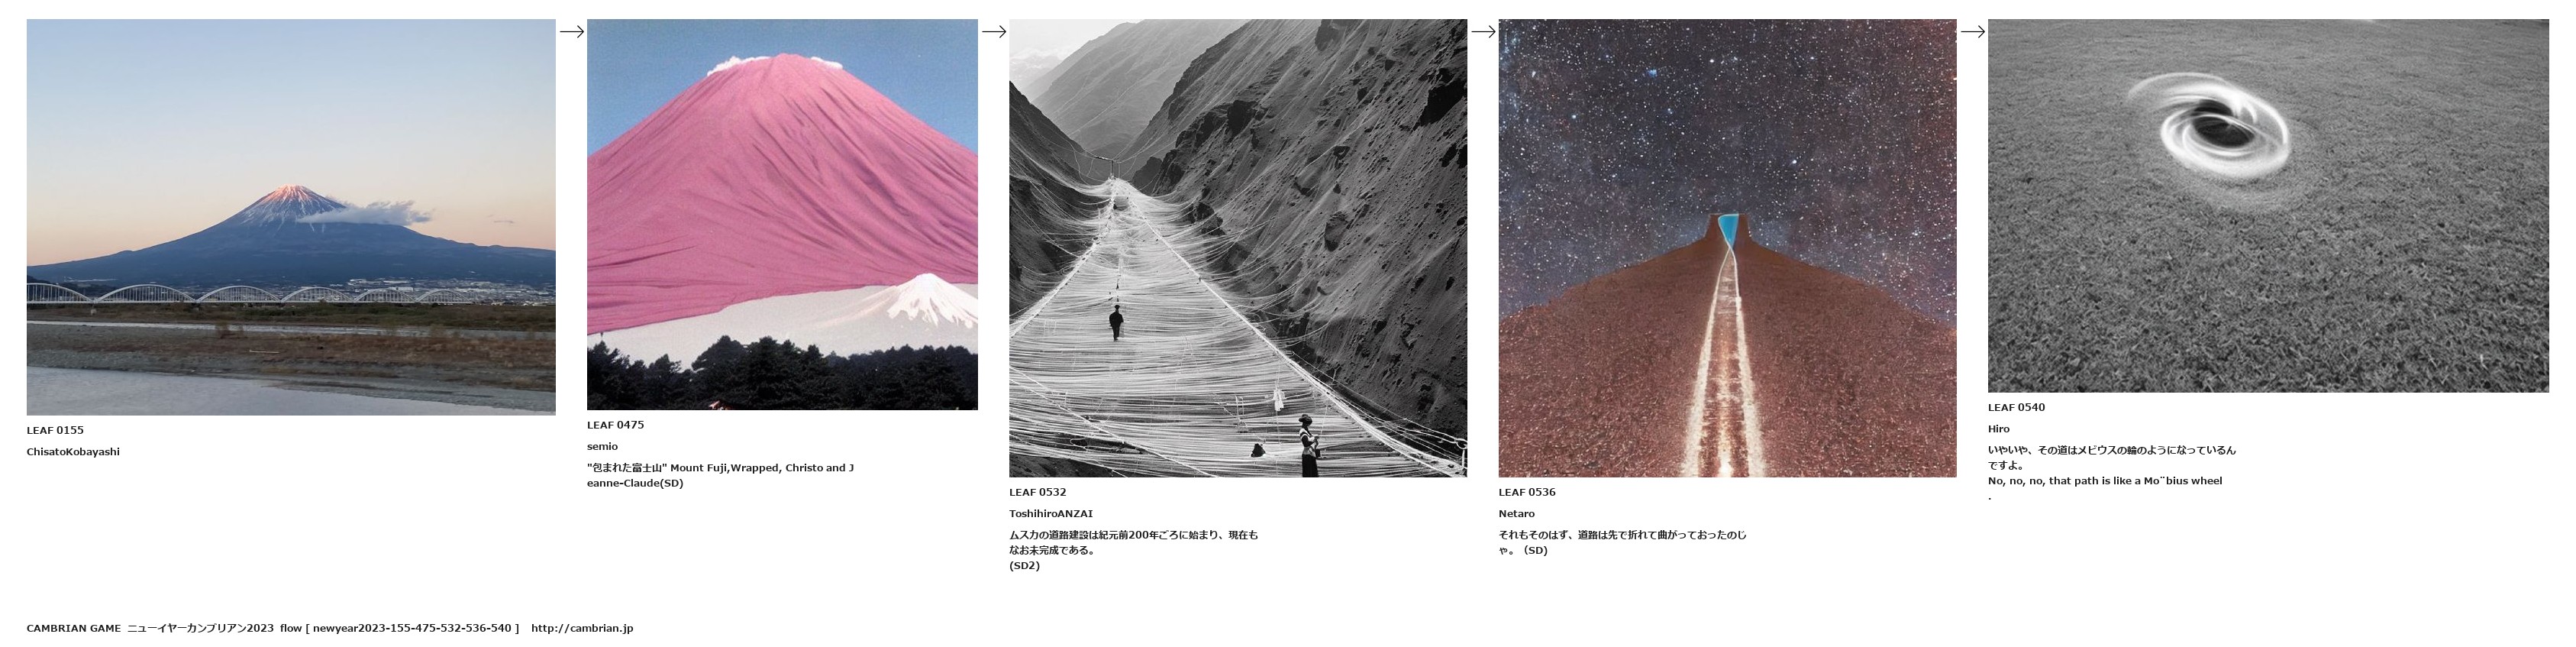Select author name Hiro
Image resolution: width=2576 pixels, height=647 pixels.
click(x=1998, y=429)
